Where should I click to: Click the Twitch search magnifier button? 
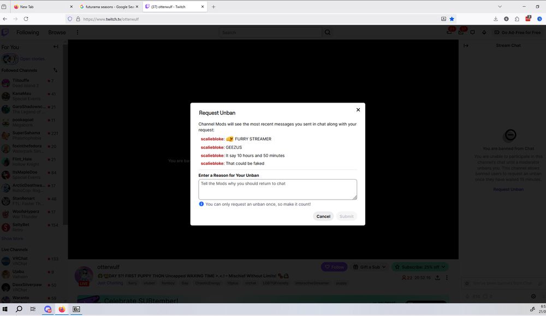(x=327, y=32)
